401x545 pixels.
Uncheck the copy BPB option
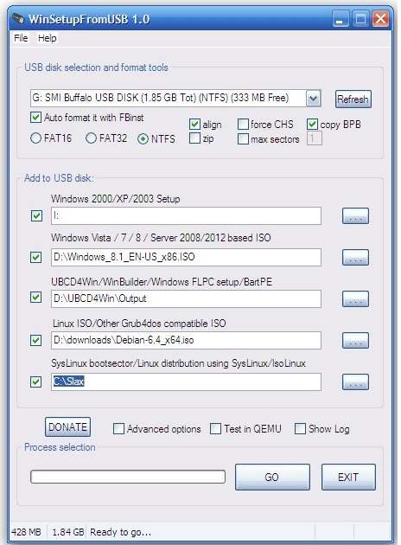click(x=312, y=124)
